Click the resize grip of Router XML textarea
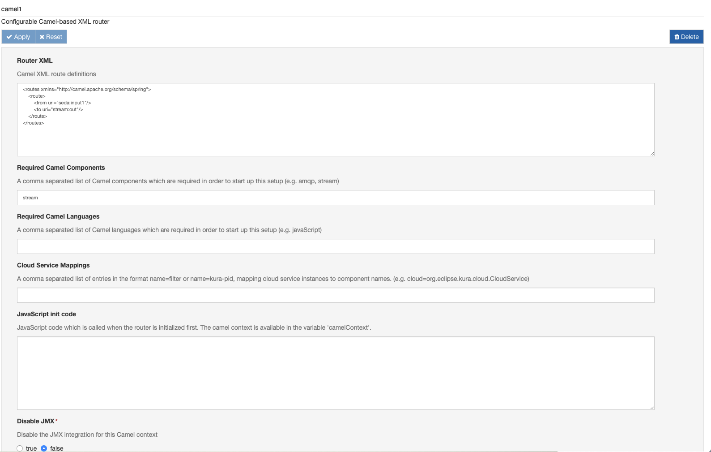This screenshot has height=452, width=711. (651, 153)
